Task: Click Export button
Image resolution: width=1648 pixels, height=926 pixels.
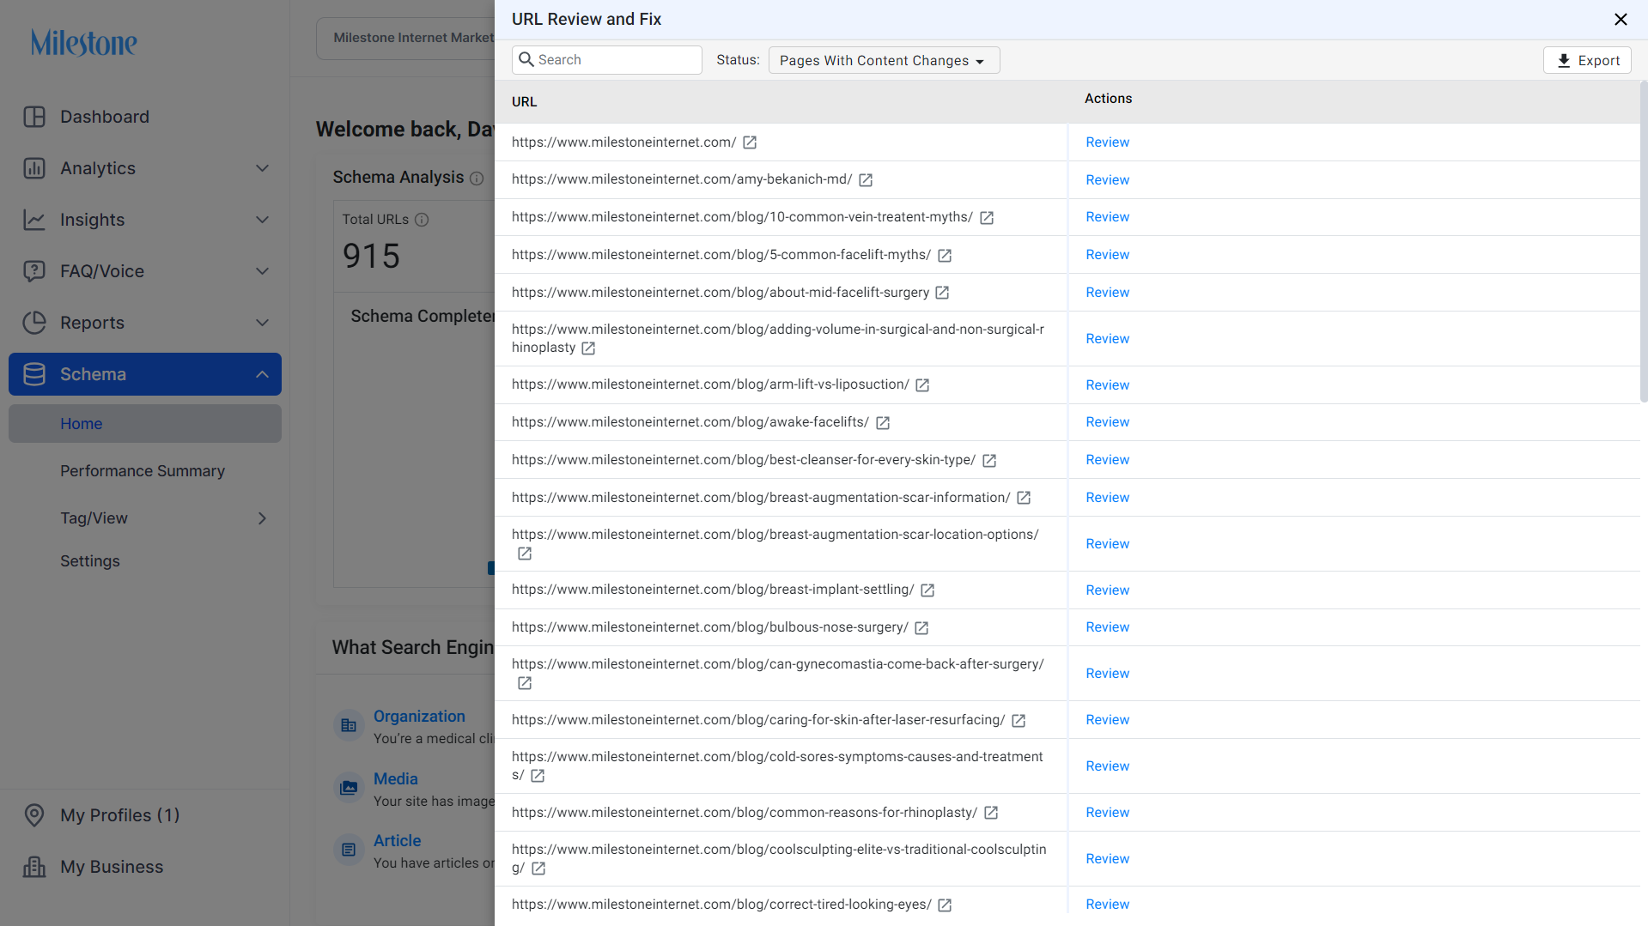Action: point(1587,60)
